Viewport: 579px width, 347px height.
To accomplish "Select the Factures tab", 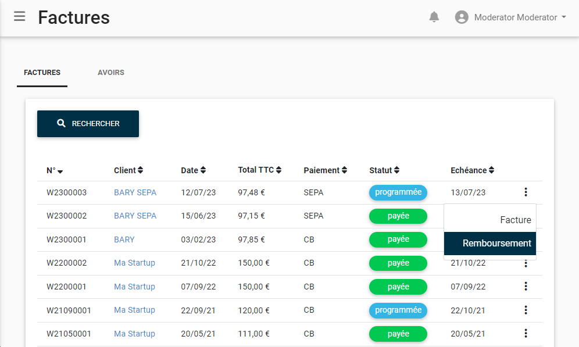I will pyautogui.click(x=42, y=73).
